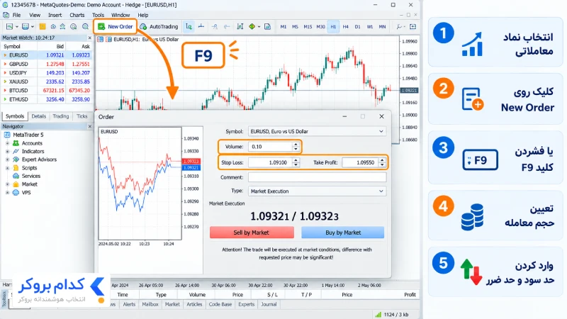Close the Market Watch panel
Image resolution: width=567 pixels, height=319 pixels.
coord(90,38)
